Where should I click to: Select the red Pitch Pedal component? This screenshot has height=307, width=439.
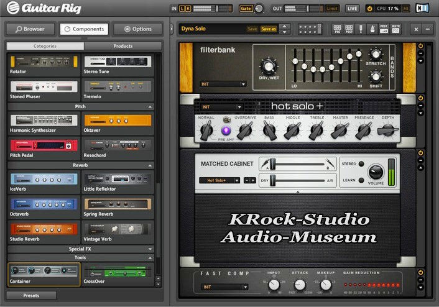point(44,149)
